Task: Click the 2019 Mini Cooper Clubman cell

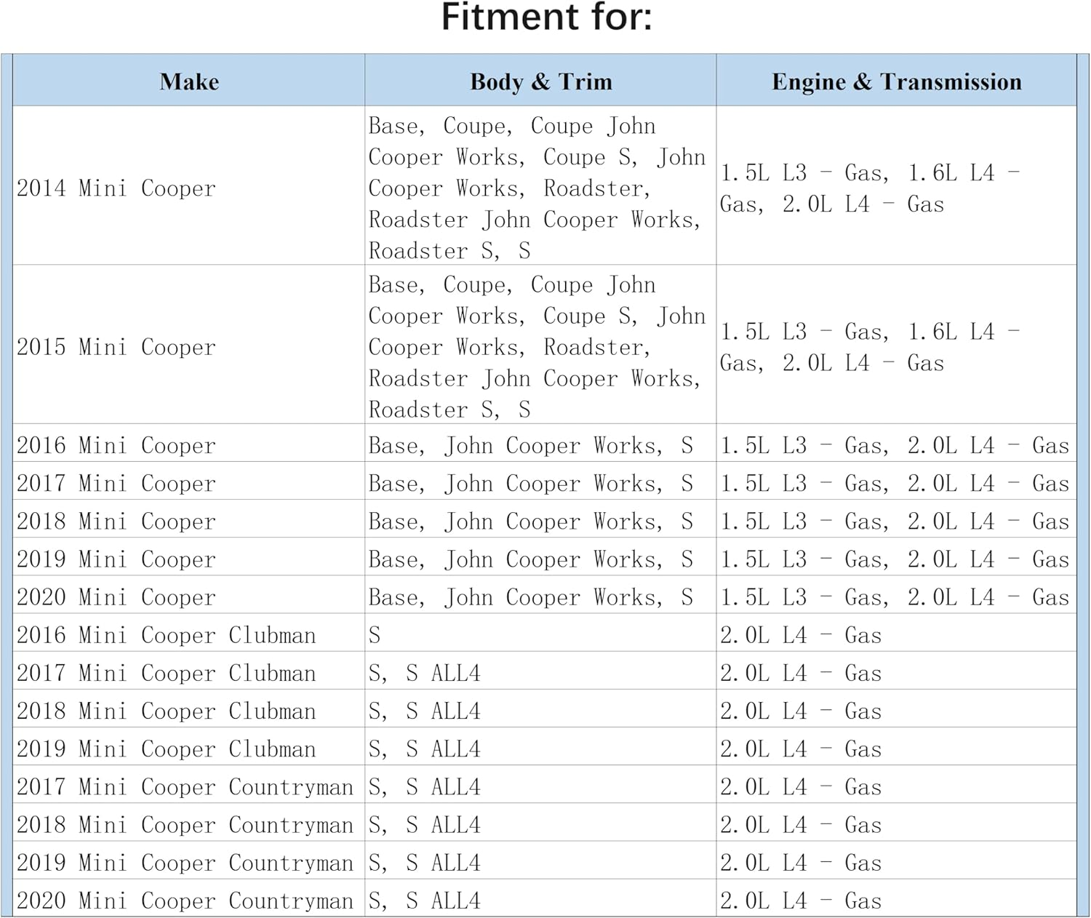Action: (x=167, y=749)
